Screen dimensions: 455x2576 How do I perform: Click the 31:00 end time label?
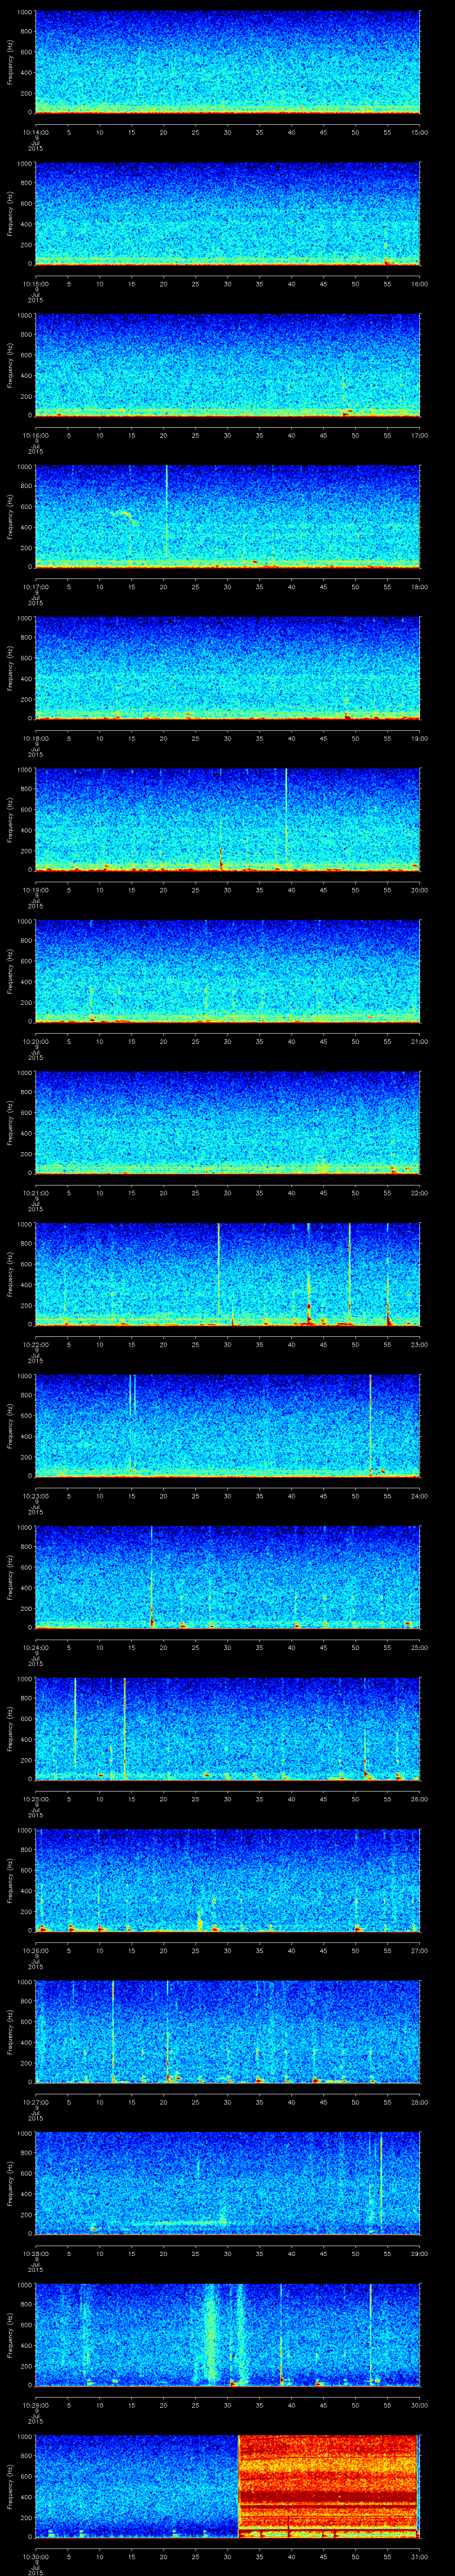(420, 2556)
